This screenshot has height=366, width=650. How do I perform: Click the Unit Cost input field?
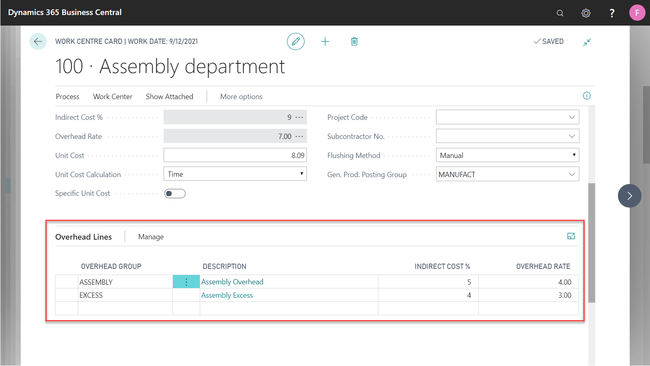[235, 155]
